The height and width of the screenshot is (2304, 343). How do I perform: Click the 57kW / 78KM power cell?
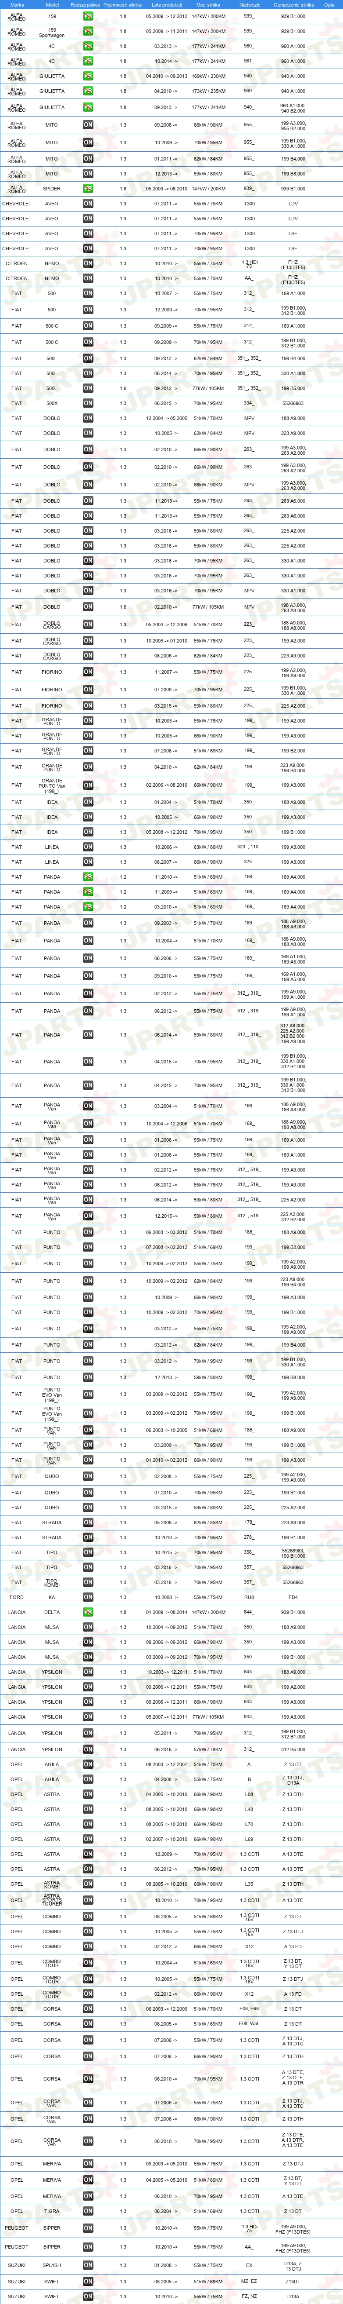point(208,1749)
